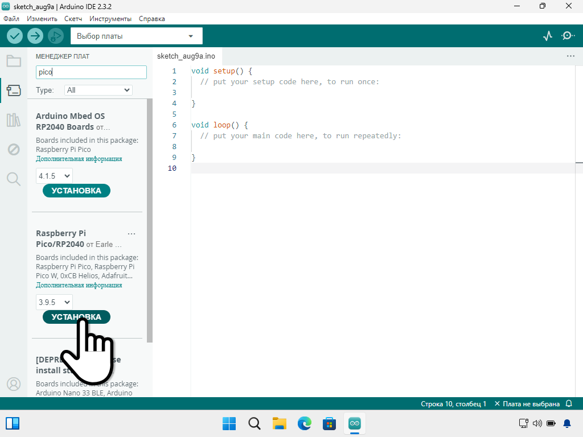Open taskbar Search
The height and width of the screenshot is (437, 583).
coord(254,423)
